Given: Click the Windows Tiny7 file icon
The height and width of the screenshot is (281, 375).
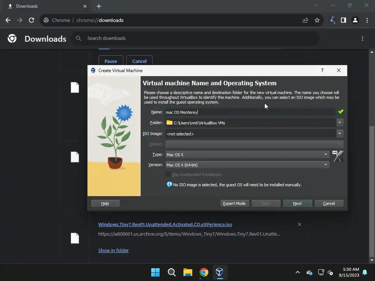Looking at the screenshot, I should coord(75,238).
